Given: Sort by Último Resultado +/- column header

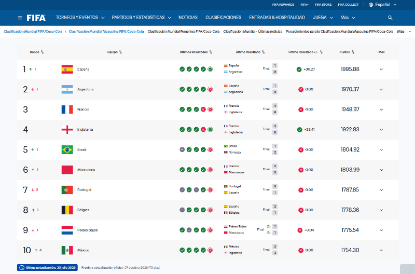Looking at the screenshot, I should click(305, 52).
